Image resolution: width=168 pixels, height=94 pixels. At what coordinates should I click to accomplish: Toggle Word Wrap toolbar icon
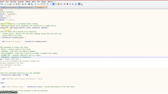click(48, 4)
